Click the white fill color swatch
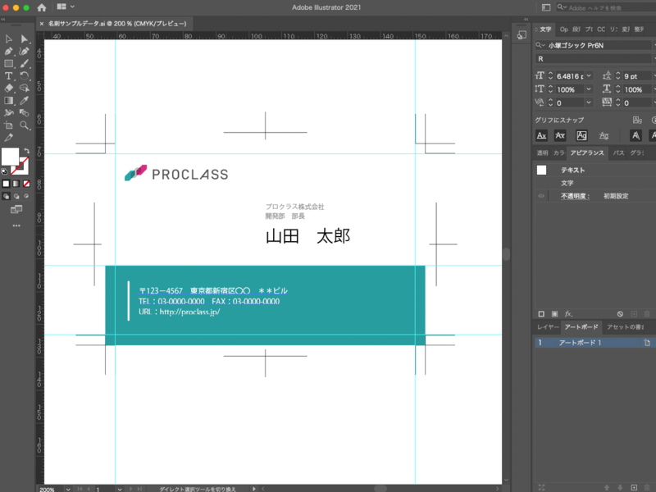This screenshot has width=656, height=492. pyautogui.click(x=11, y=157)
